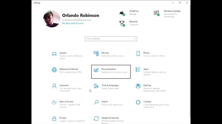Click the Search category title

(105, 102)
